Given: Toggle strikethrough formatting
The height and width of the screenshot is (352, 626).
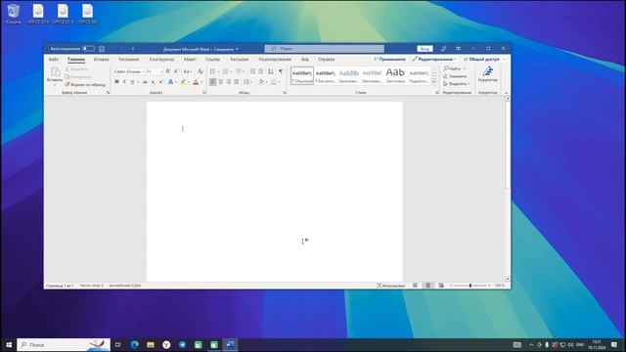Looking at the screenshot, I should coord(145,82).
